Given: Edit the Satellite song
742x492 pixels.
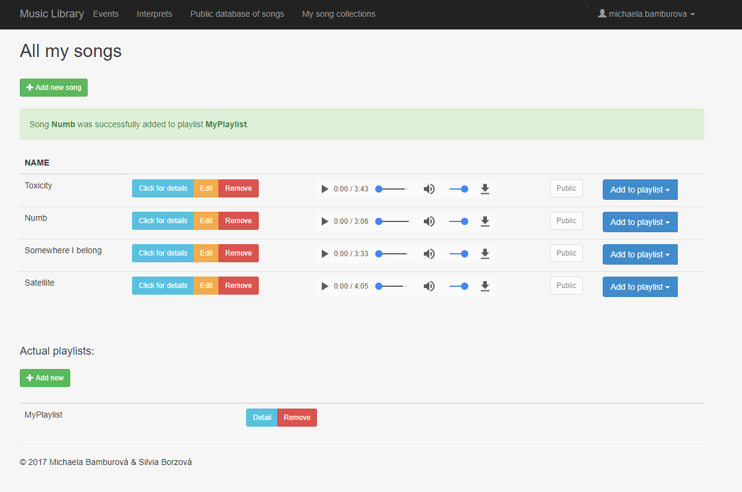Looking at the screenshot, I should pos(206,286).
